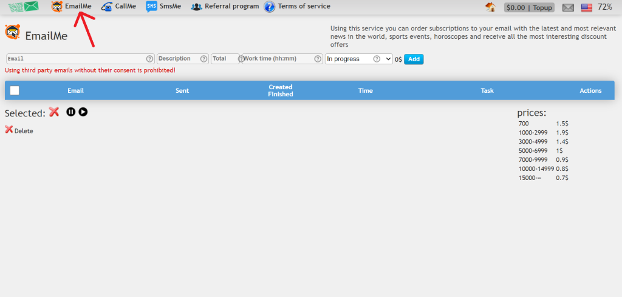Click the 72% indicator in the header
Screen dimensions: 622x297
coord(605,7)
